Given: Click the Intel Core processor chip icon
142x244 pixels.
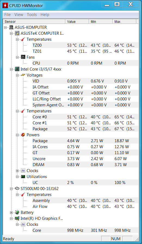Looking at the screenshot, I should [17, 69].
